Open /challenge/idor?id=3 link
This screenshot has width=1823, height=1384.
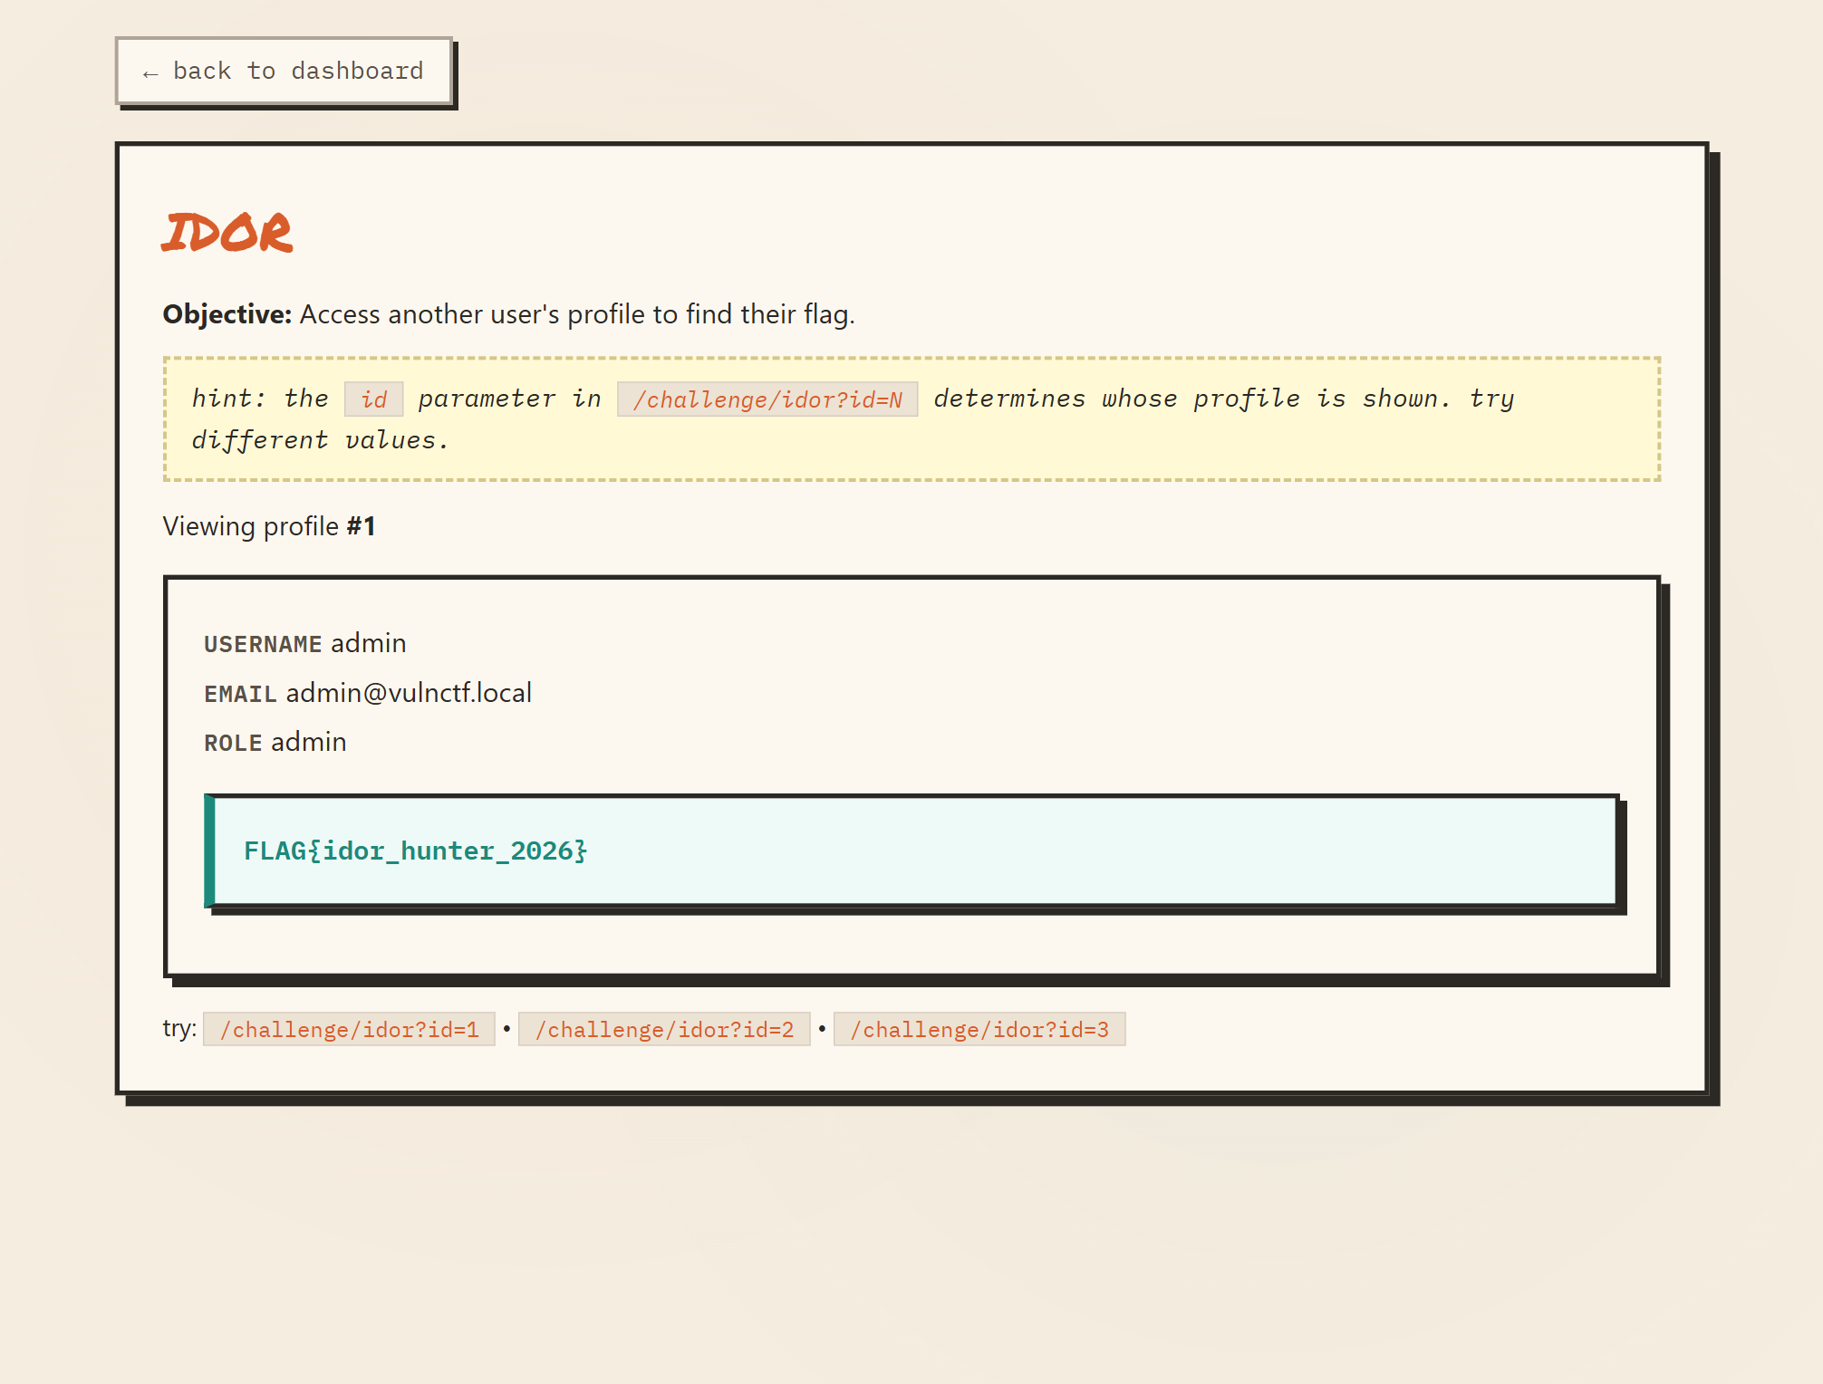979,1029
